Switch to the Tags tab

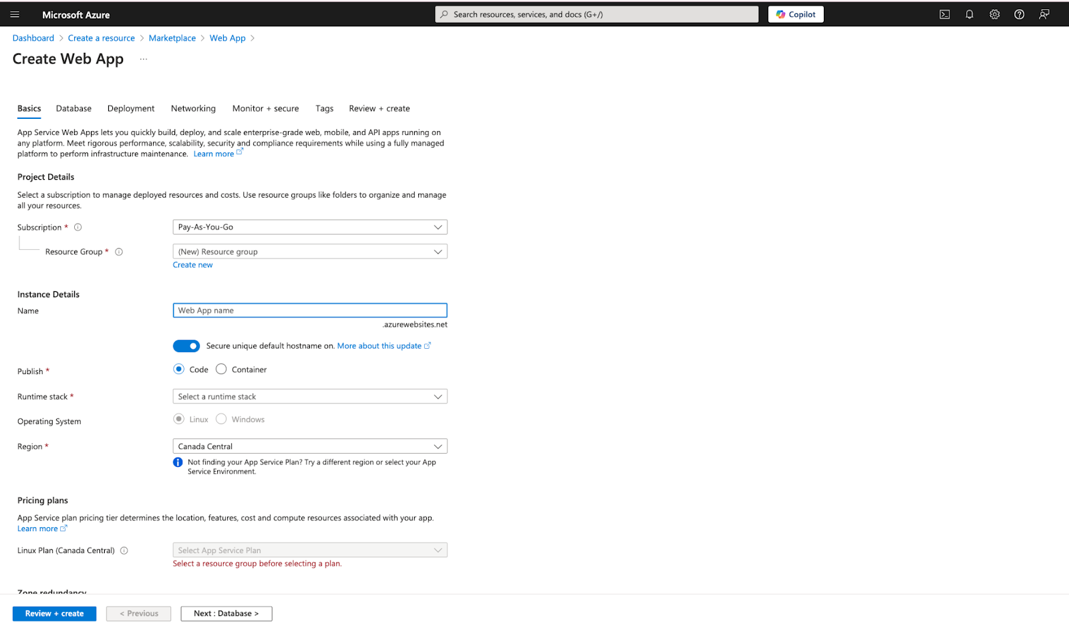[x=324, y=108]
